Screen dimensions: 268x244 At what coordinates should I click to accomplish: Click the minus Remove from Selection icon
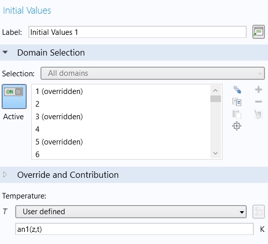click(258, 102)
